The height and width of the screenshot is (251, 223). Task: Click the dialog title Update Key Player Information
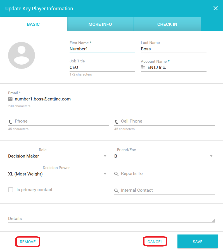[39, 8]
